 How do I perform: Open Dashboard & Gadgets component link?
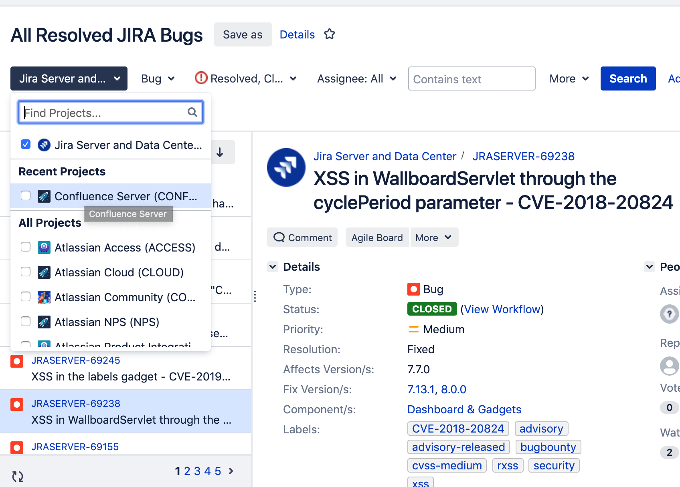pos(464,409)
